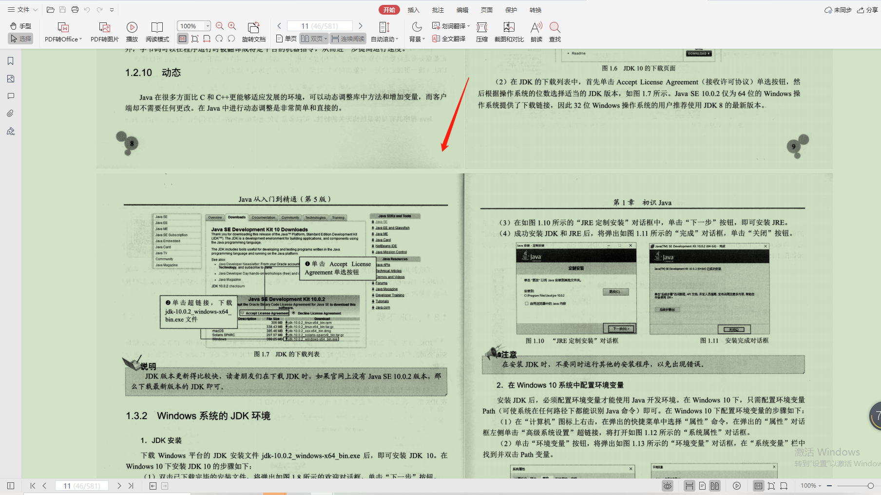Viewport: 881px width, 495px height.
Task: Switch to the 保护 tab
Action: pos(511,10)
